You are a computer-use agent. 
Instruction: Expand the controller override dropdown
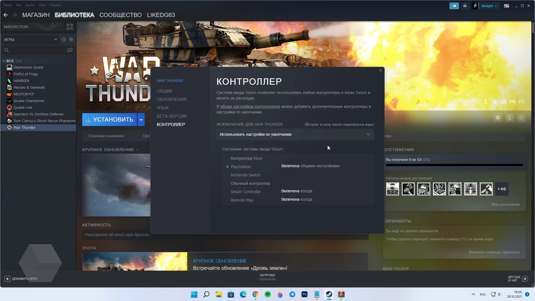coord(295,134)
